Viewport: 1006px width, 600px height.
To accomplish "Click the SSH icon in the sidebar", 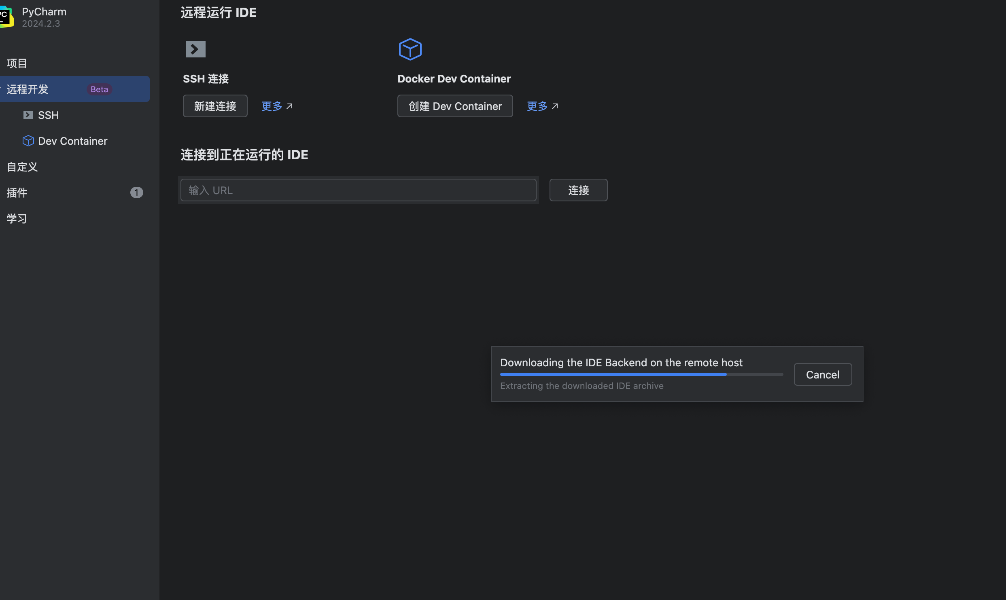I will [x=28, y=115].
